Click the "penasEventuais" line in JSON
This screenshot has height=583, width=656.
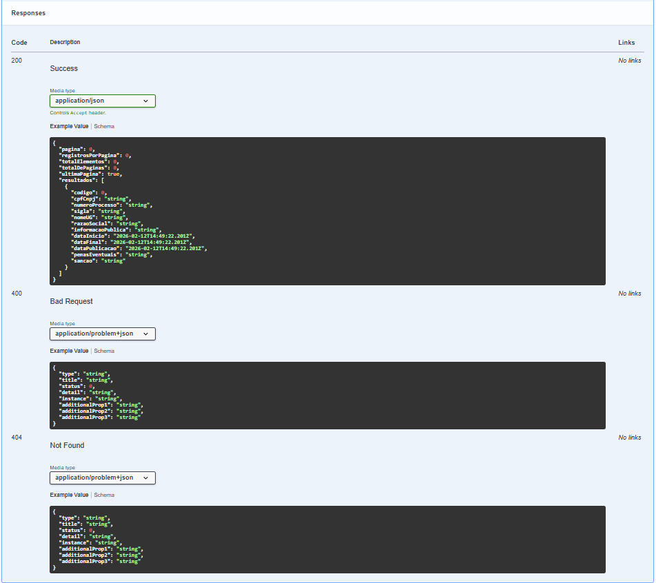pos(112,255)
